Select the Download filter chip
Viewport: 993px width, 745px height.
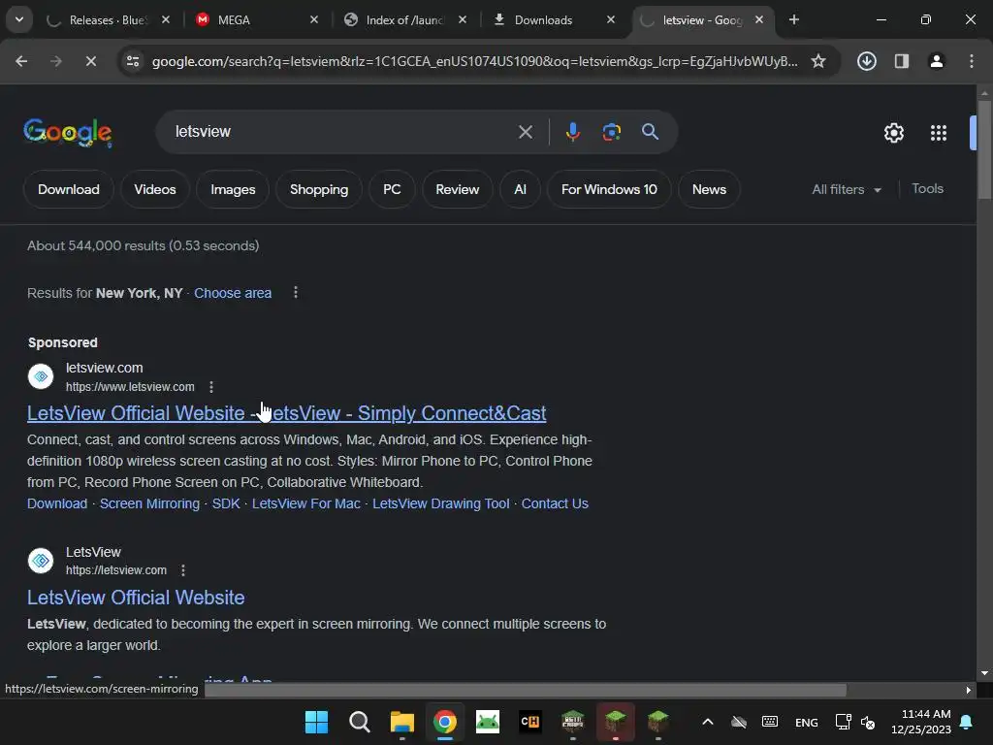pyautogui.click(x=69, y=189)
